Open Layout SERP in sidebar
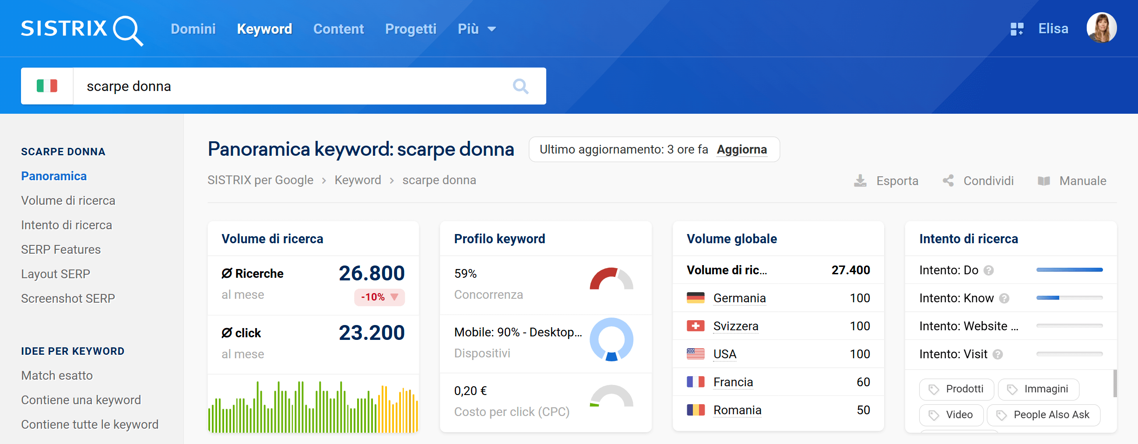Screen dimensions: 1138x444 (56, 274)
